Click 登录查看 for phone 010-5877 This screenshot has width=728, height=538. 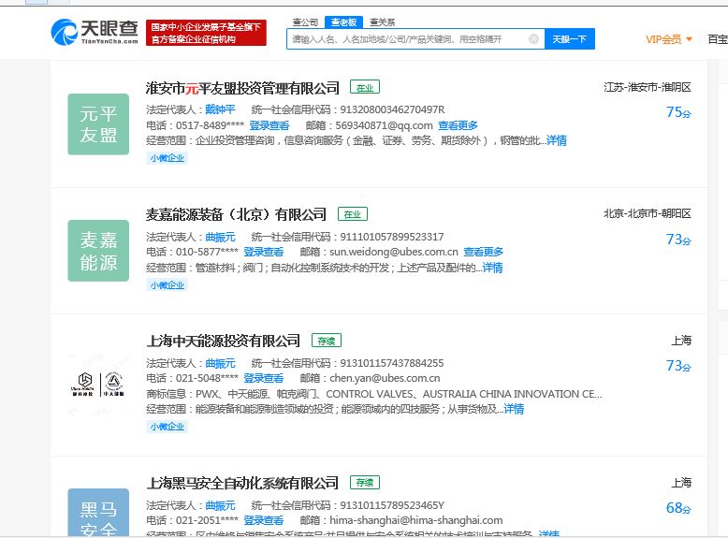[263, 252]
